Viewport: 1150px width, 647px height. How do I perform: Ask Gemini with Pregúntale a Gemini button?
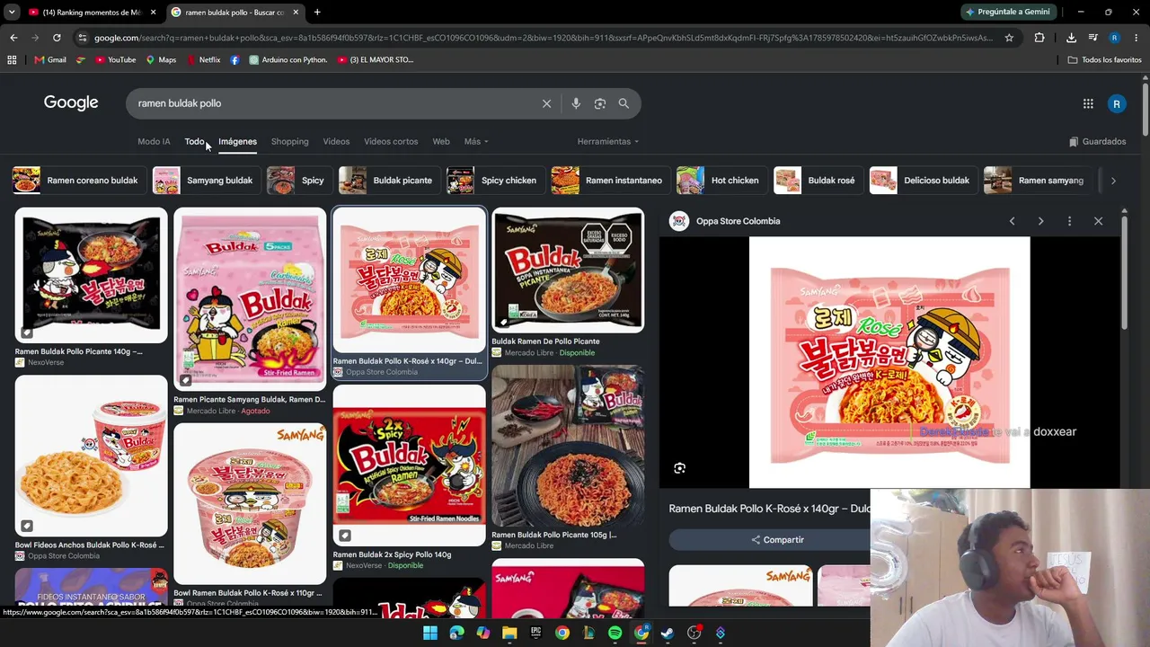pyautogui.click(x=1007, y=12)
